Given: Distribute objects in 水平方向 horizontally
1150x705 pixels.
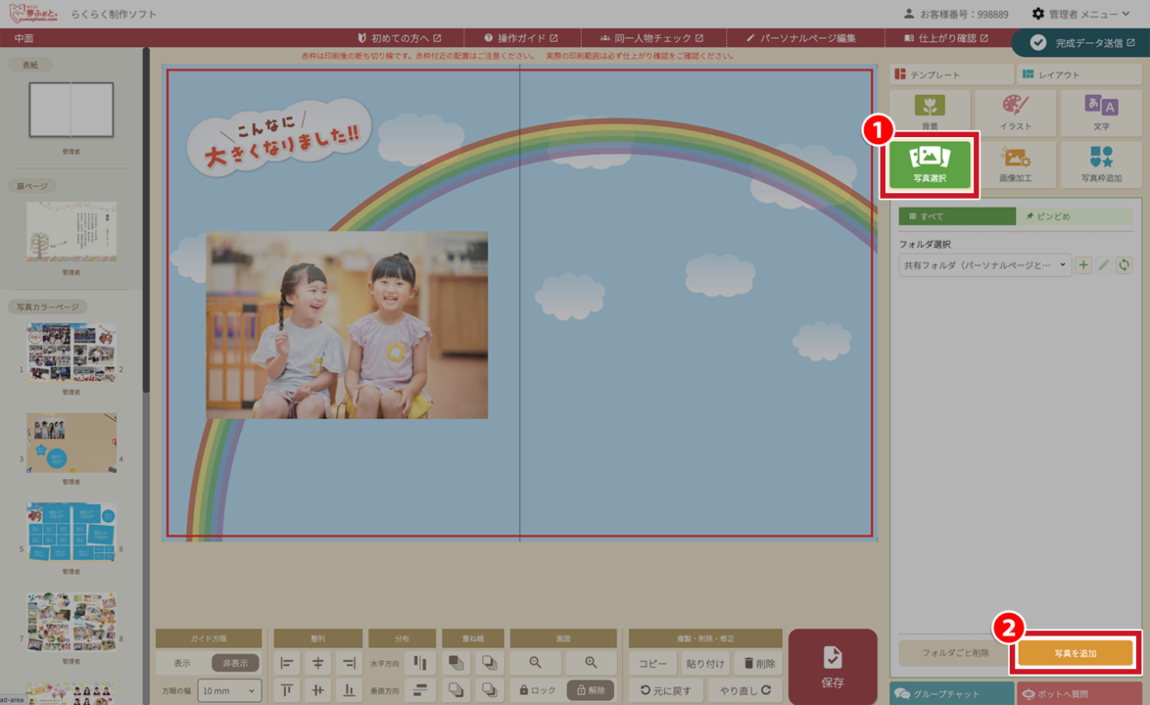Looking at the screenshot, I should coord(420,663).
